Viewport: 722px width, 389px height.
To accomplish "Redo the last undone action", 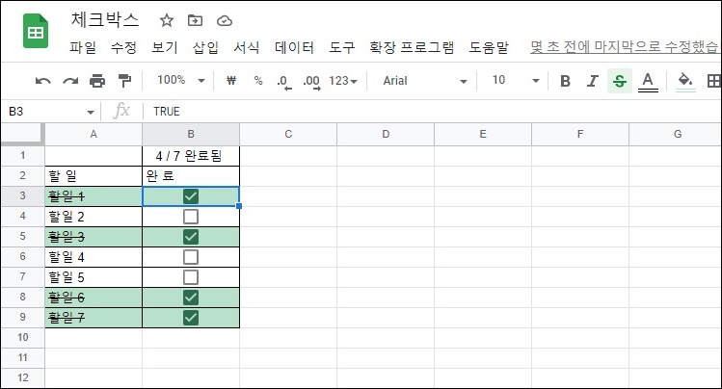I will coord(70,81).
